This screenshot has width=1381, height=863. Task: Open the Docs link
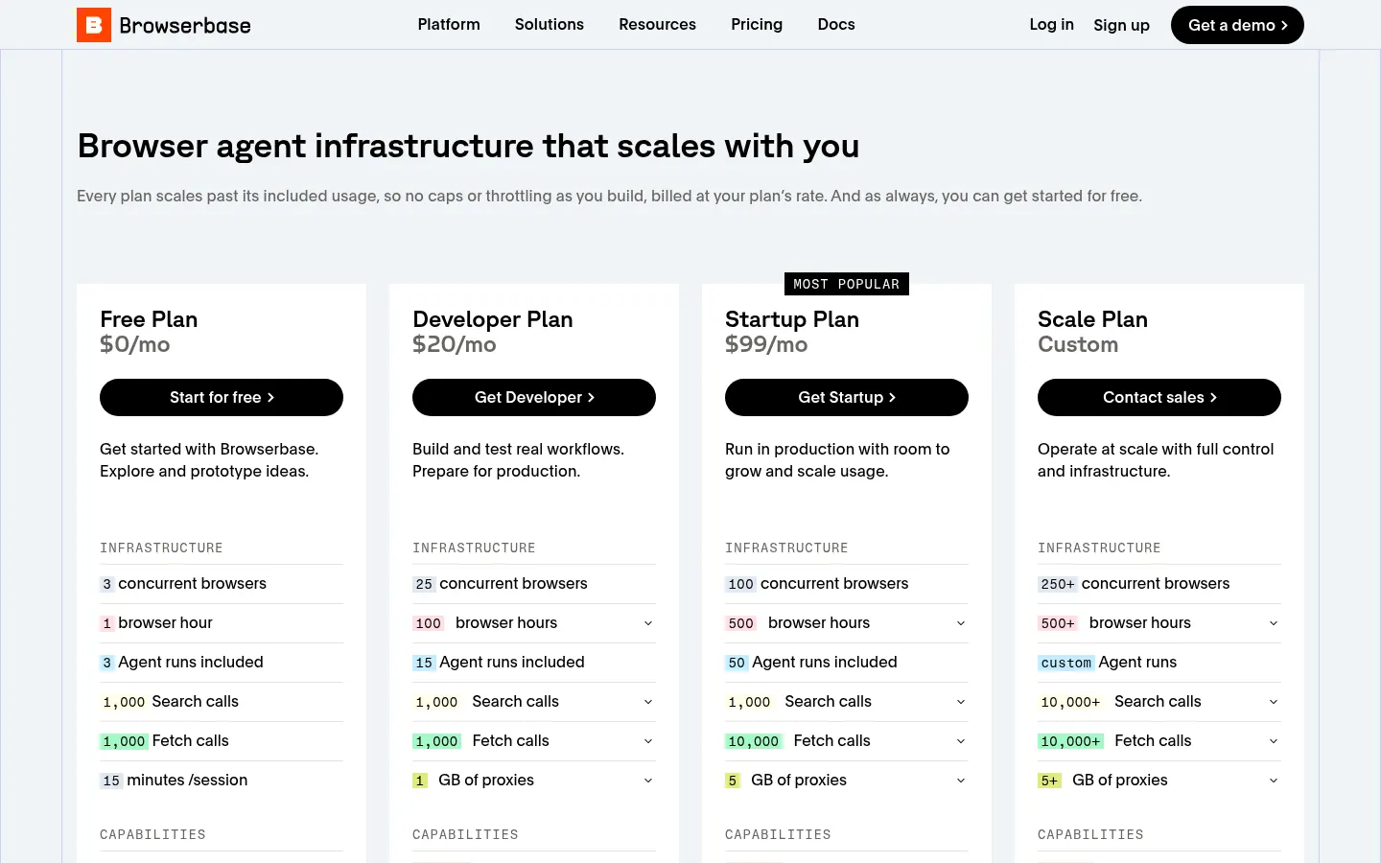pyautogui.click(x=836, y=25)
